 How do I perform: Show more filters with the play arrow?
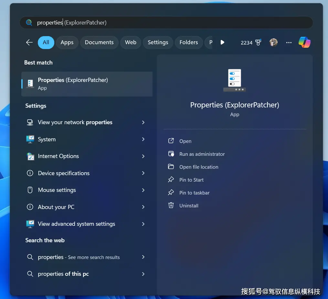pyautogui.click(x=222, y=42)
